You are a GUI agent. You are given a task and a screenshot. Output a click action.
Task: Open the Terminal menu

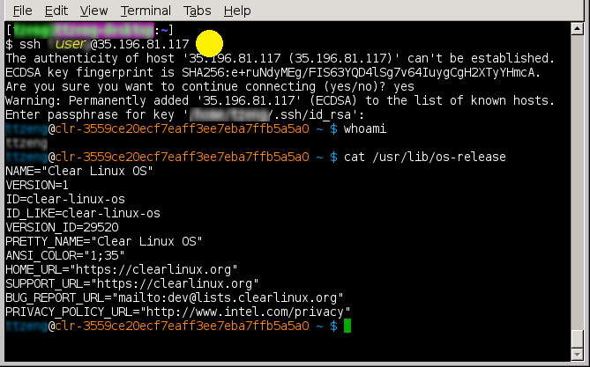tap(146, 11)
